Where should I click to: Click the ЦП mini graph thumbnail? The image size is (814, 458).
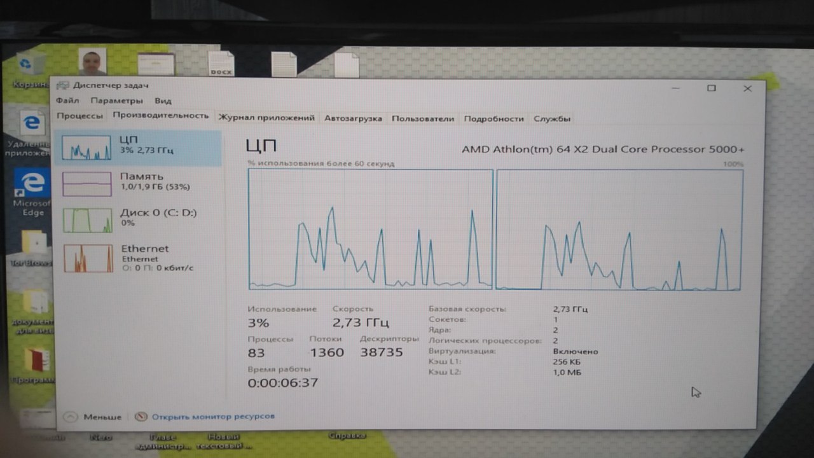(86, 148)
